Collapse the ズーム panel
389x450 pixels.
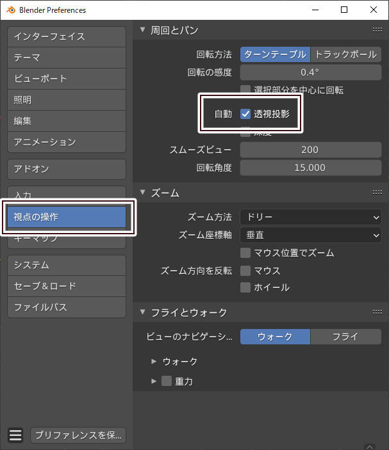point(142,192)
